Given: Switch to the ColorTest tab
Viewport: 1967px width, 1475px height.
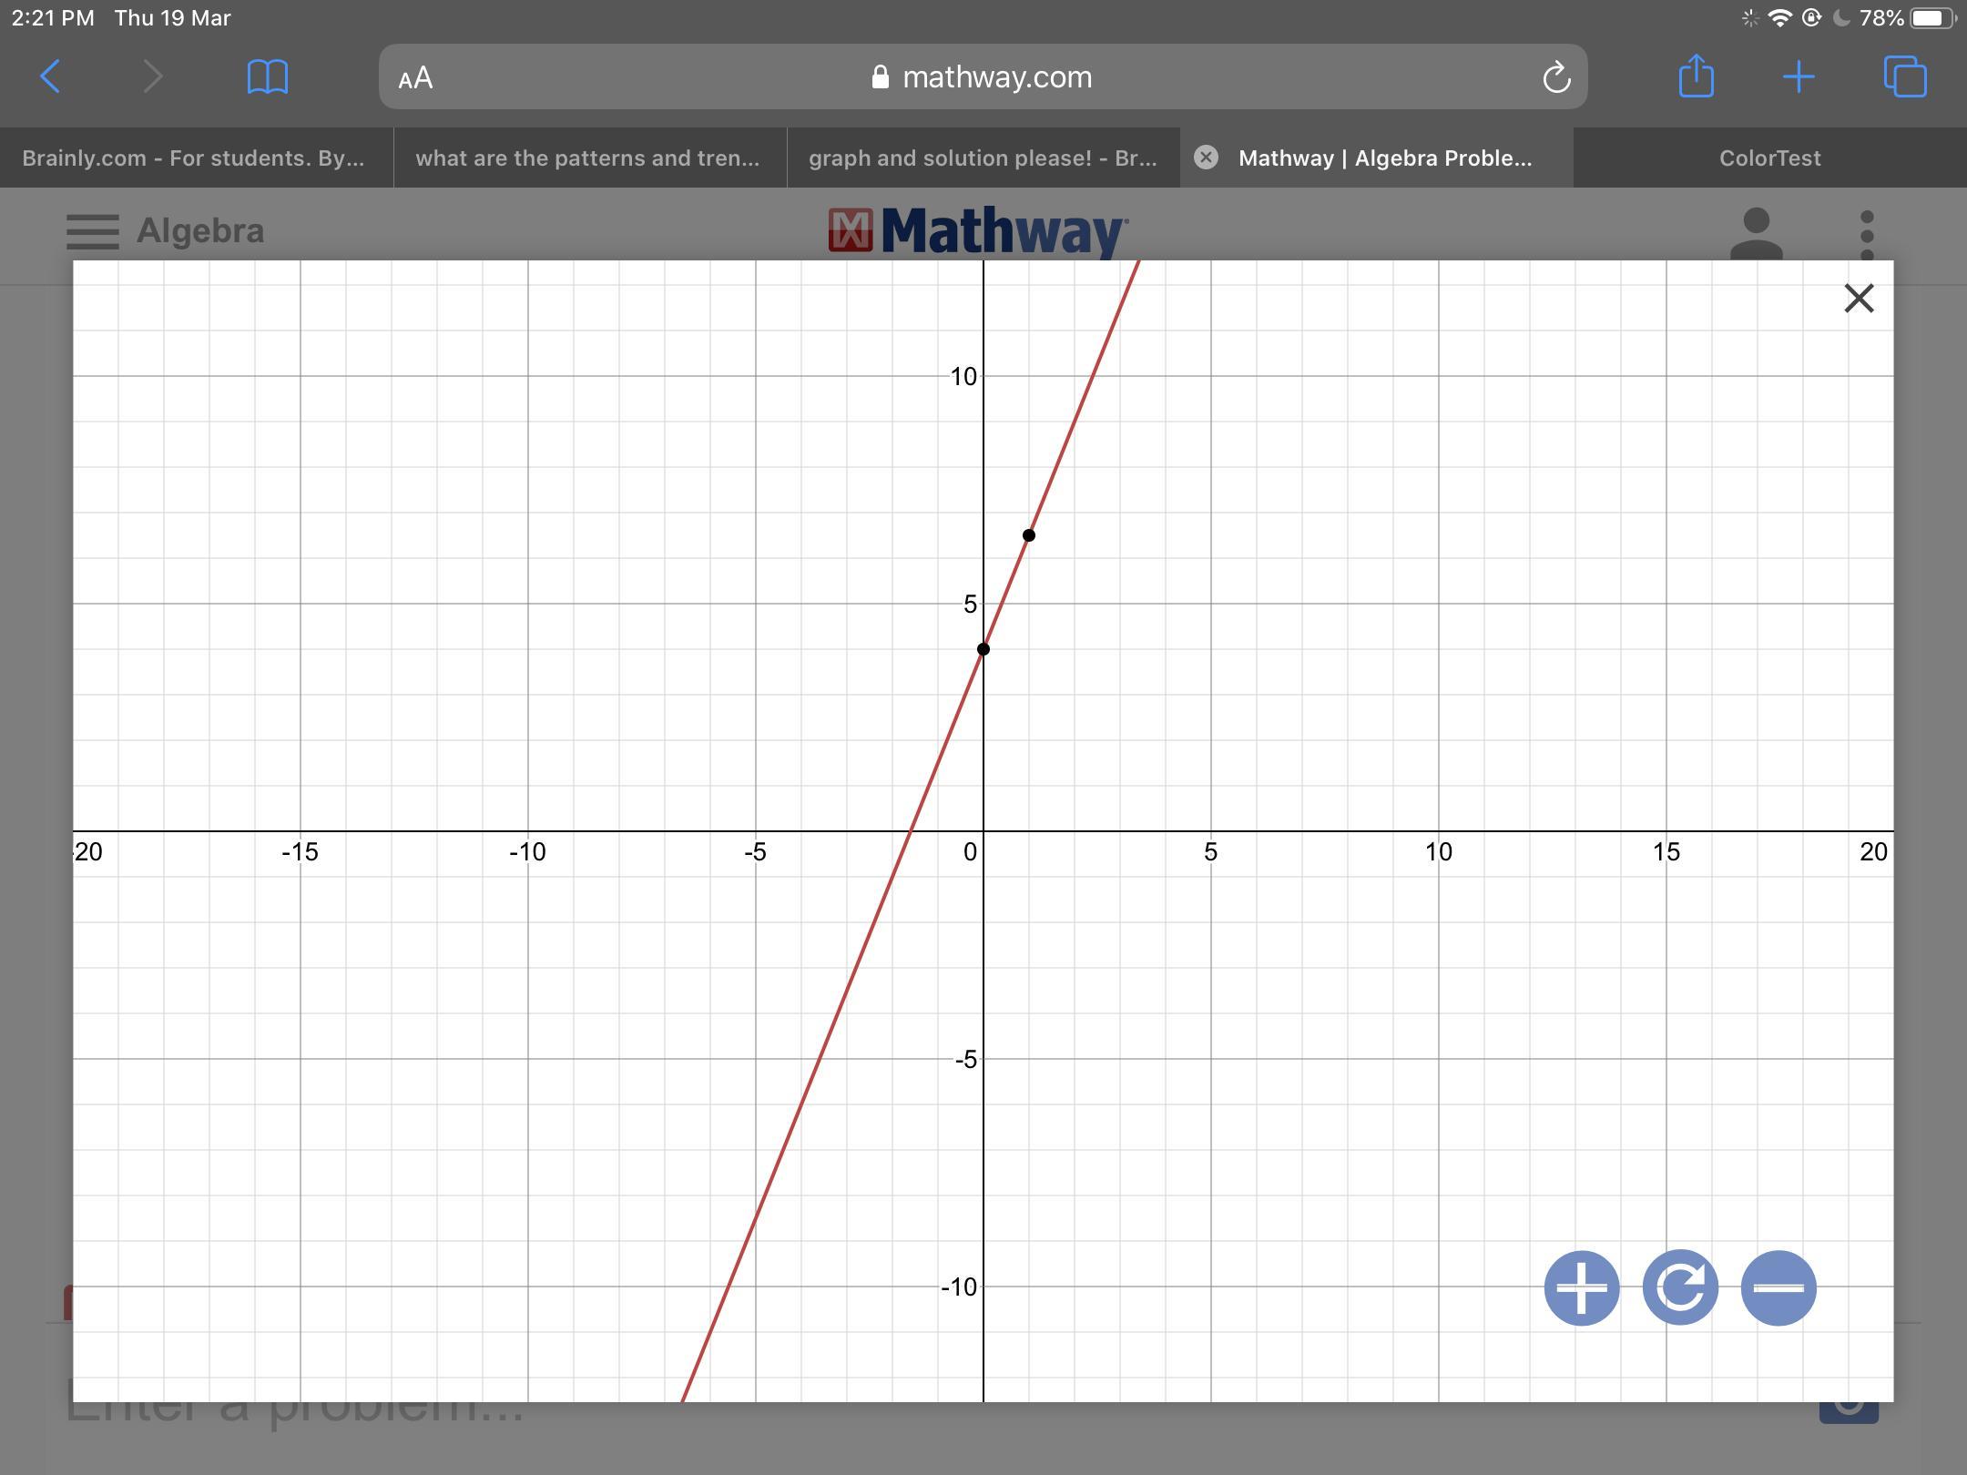Looking at the screenshot, I should click(1769, 158).
